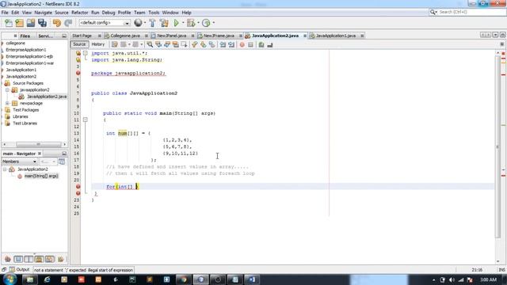Open the Profile Project dropdown arrow

(213, 23)
